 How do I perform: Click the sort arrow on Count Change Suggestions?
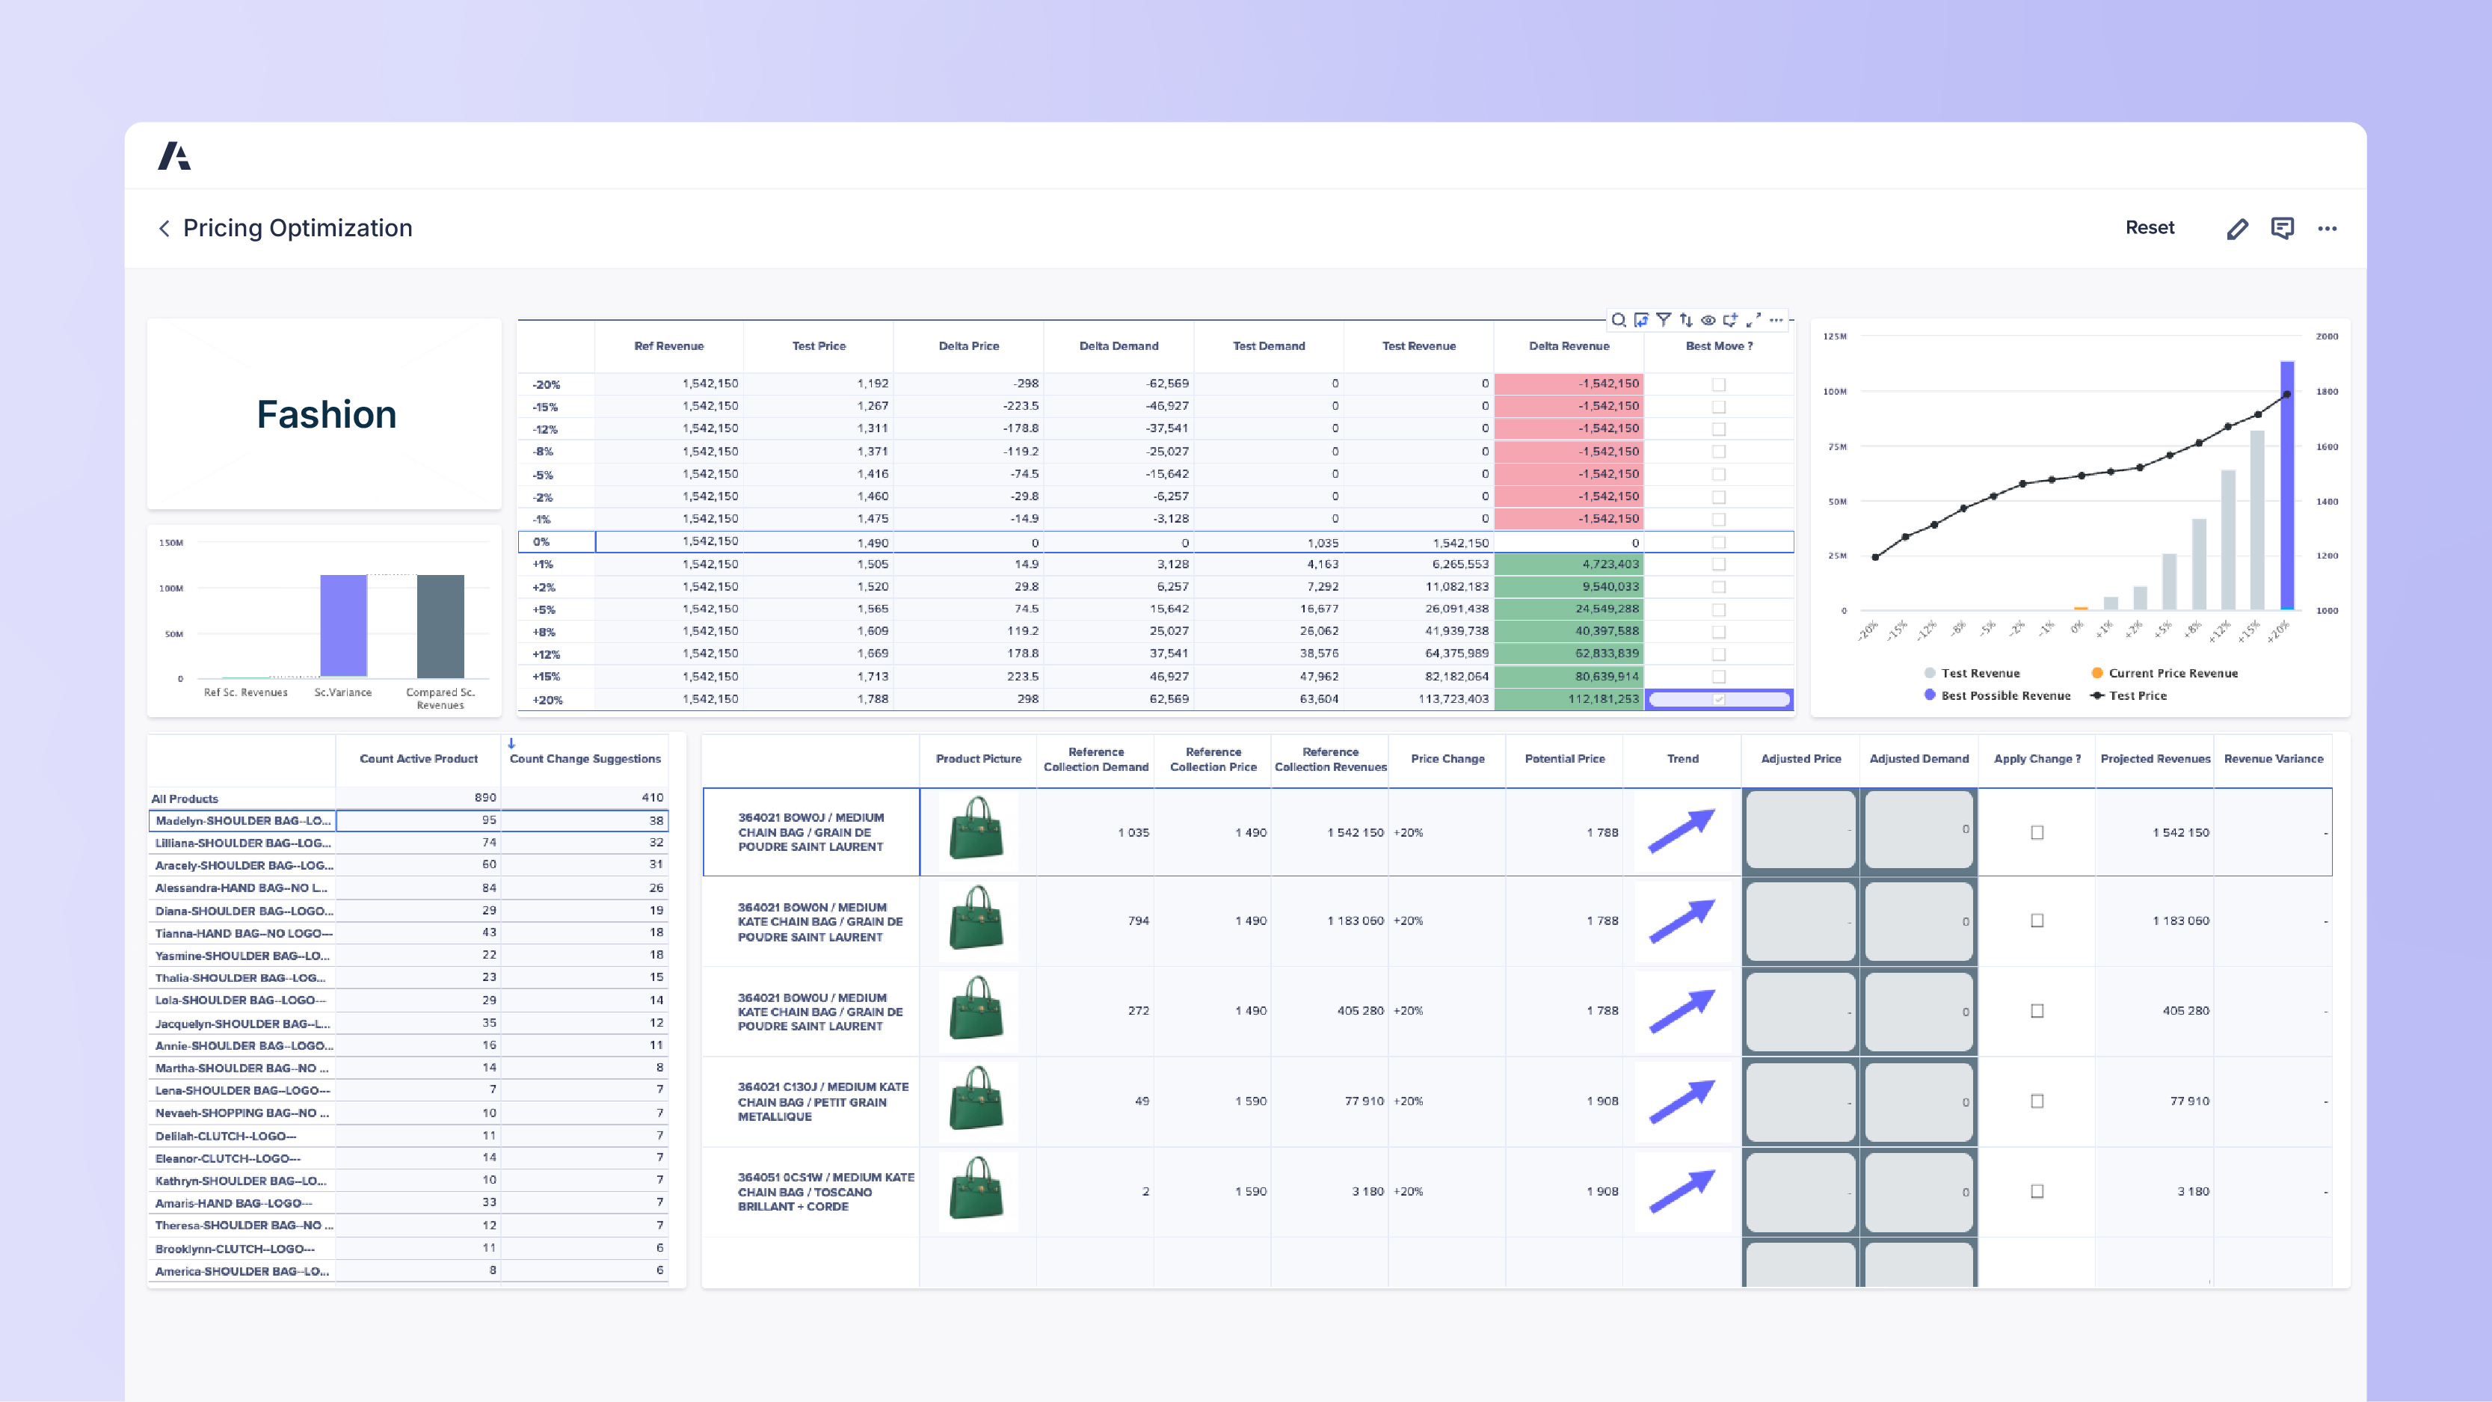[x=510, y=744]
